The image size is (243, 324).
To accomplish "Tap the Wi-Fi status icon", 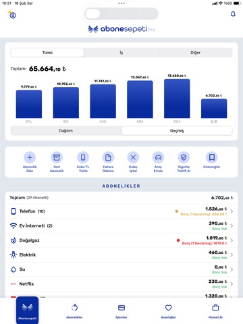I will point(221,3).
